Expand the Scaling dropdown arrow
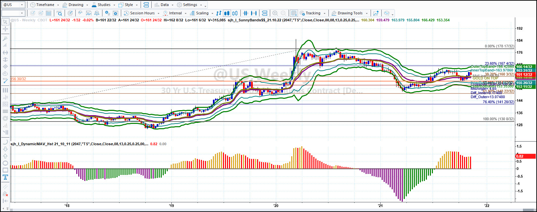The width and height of the screenshot is (537, 212). 212,13
